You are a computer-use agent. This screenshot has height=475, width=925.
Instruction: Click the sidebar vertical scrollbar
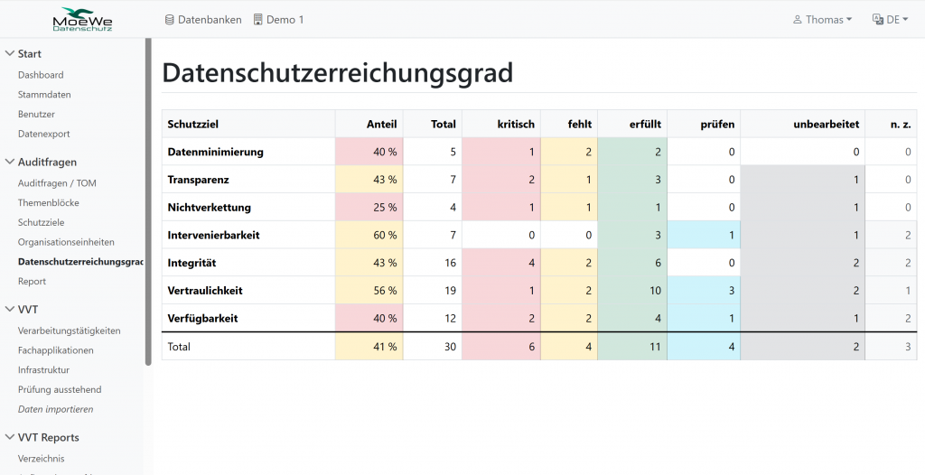[148, 199]
